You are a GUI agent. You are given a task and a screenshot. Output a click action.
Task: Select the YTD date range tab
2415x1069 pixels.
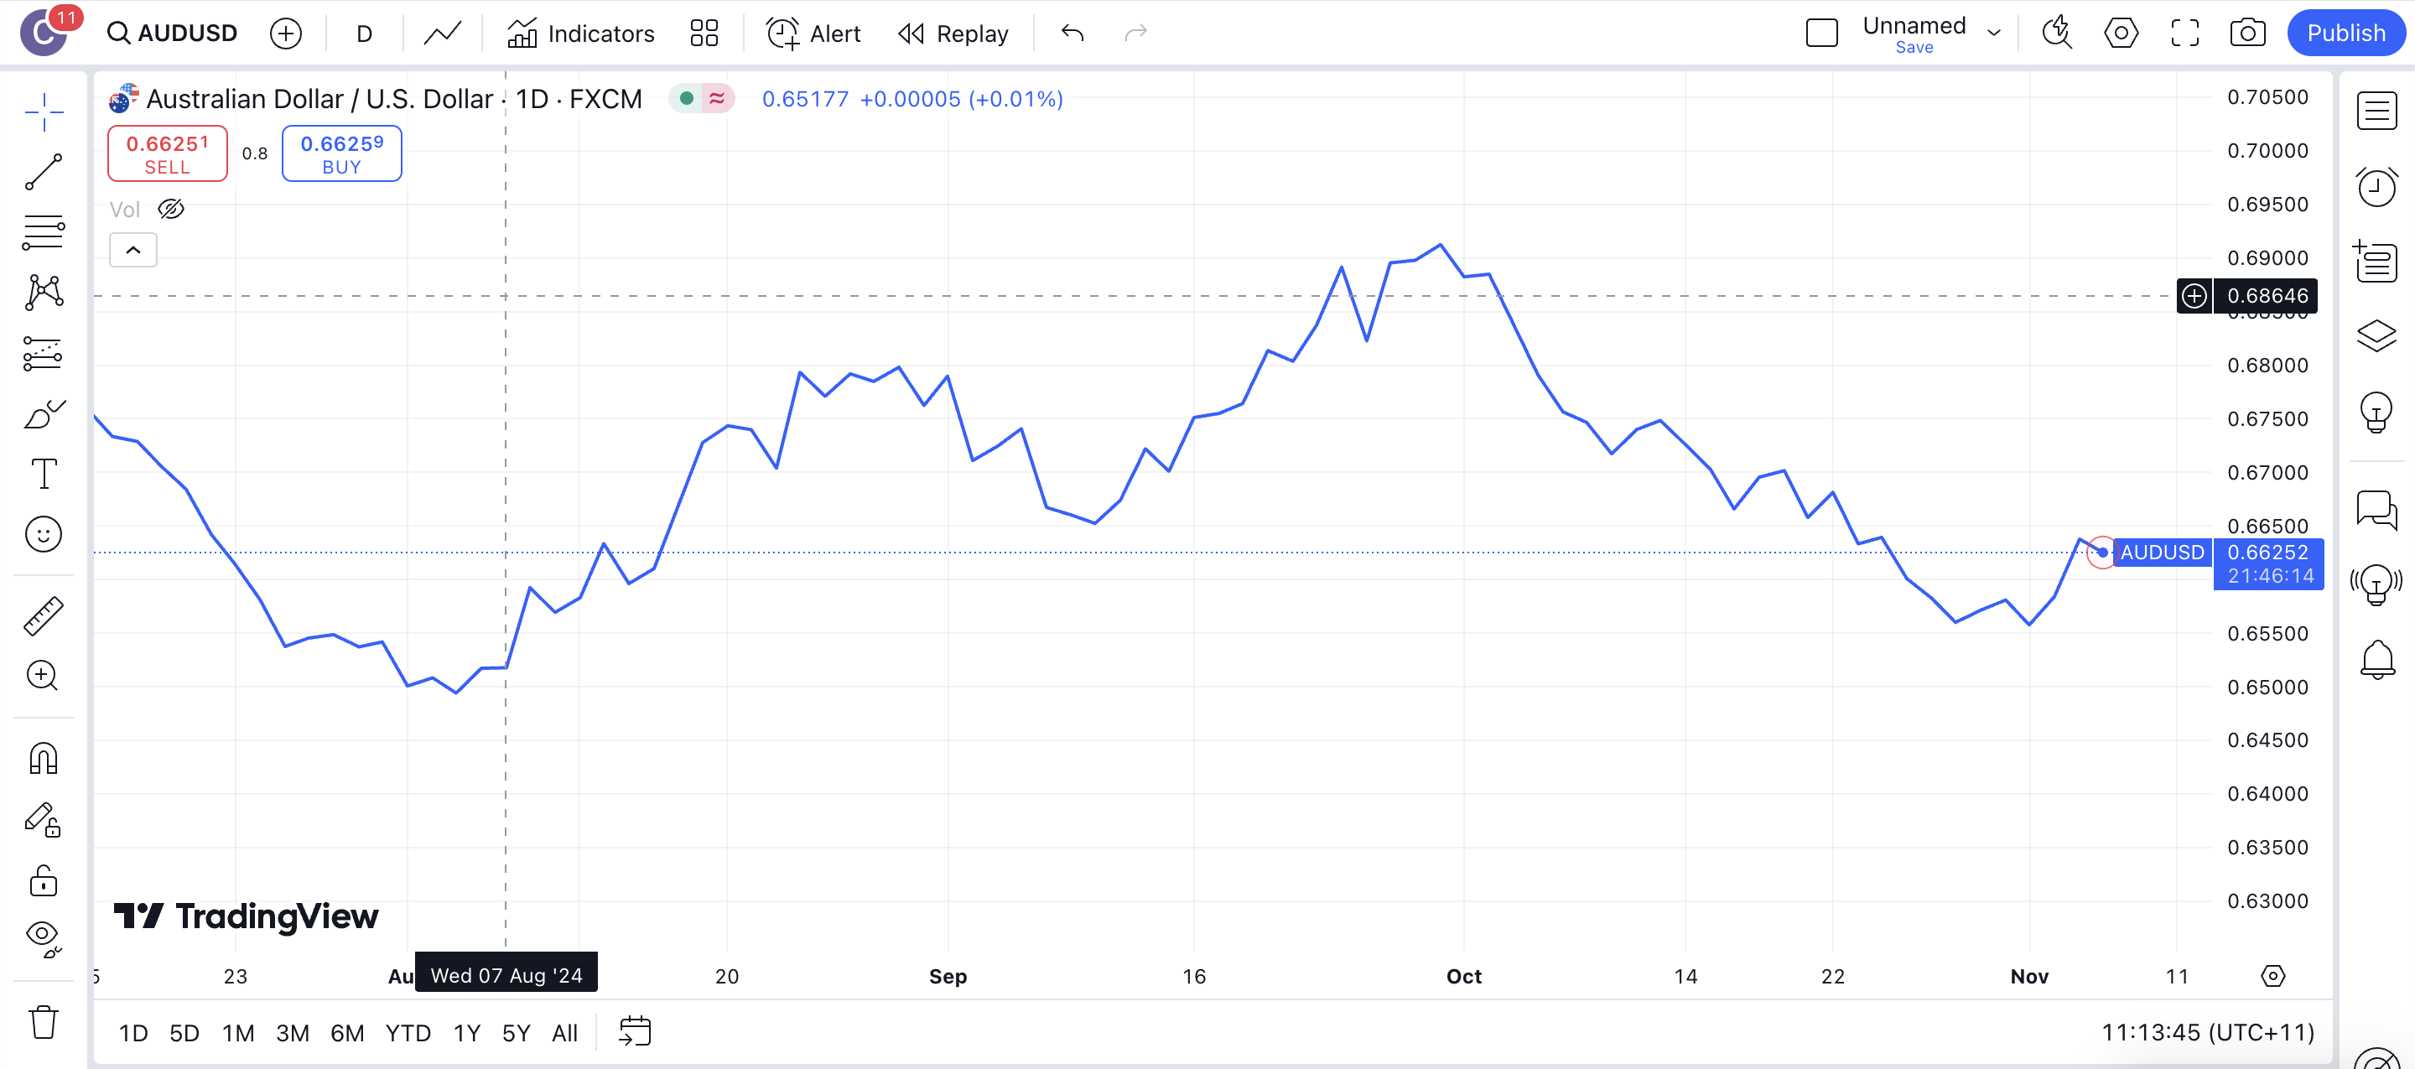tap(408, 1032)
